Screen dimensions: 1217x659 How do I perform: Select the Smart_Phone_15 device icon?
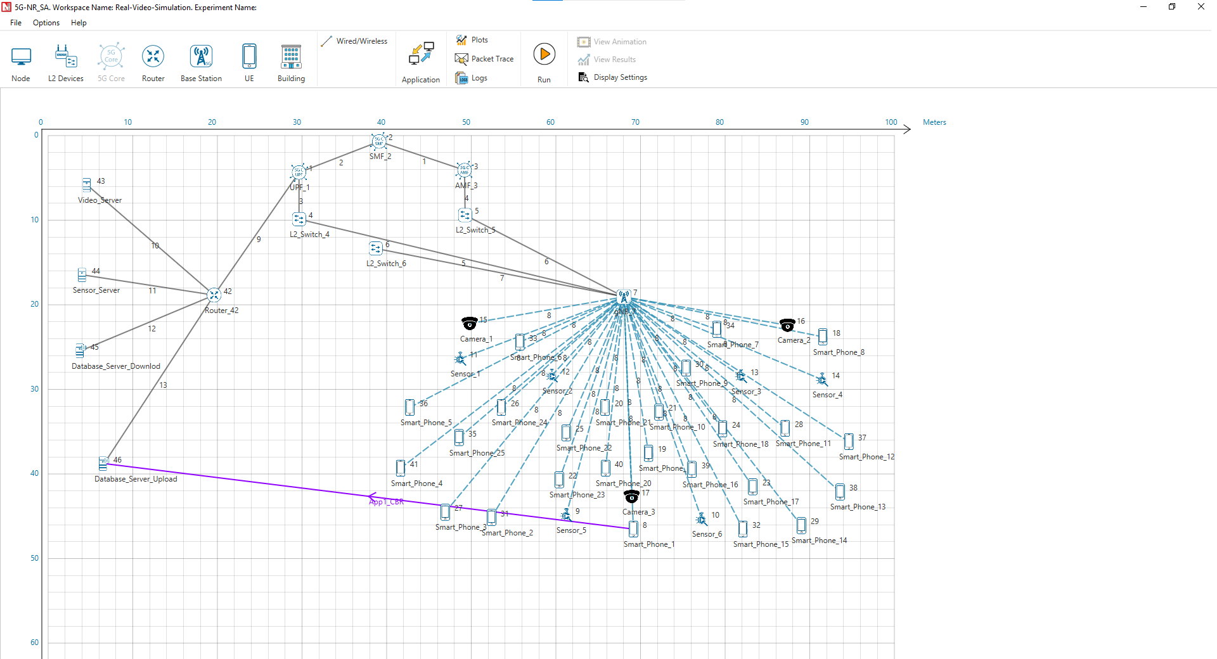click(743, 529)
